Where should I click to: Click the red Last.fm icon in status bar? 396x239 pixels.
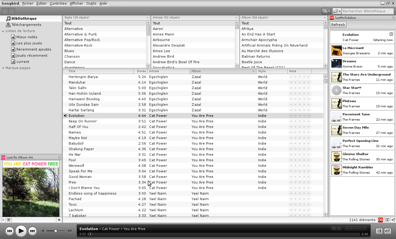(381, 220)
